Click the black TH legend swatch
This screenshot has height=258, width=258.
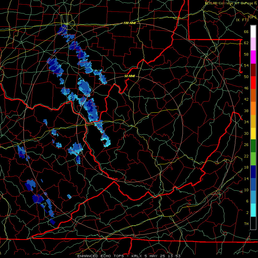253,223
